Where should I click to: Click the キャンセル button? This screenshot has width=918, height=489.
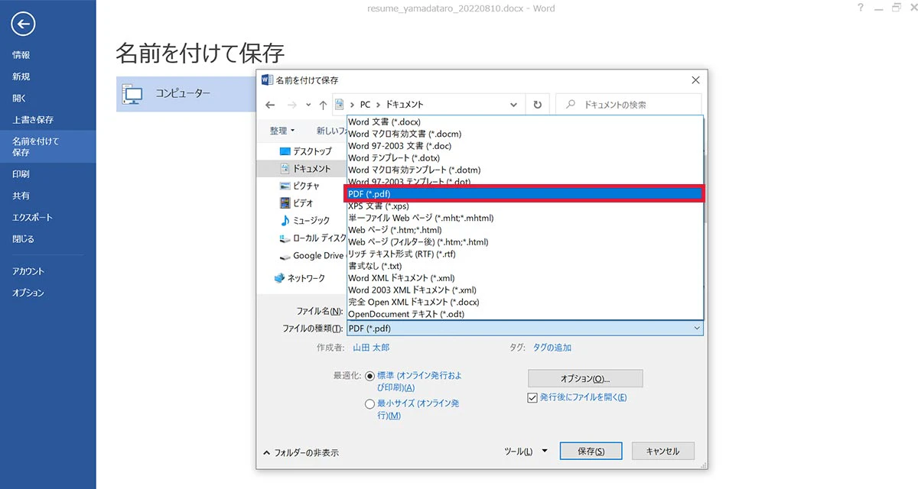[662, 451]
